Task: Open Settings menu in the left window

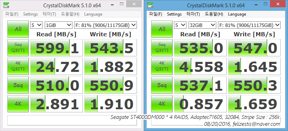Action: (x=30, y=14)
